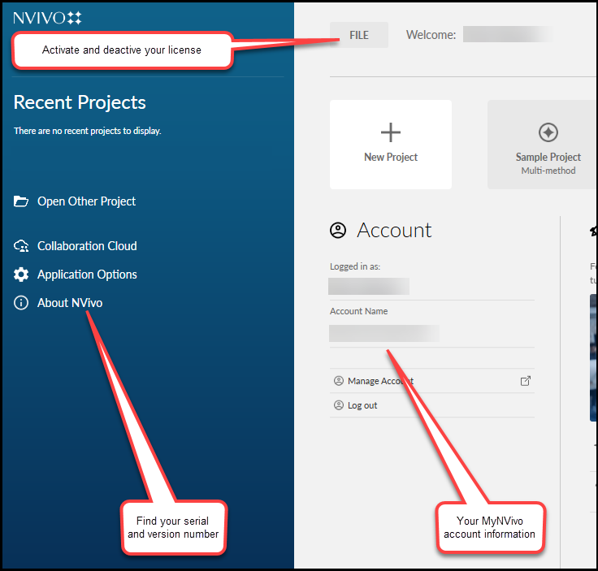The width and height of the screenshot is (598, 571).
Task: Open Other Project from sidebar
Action: point(75,201)
